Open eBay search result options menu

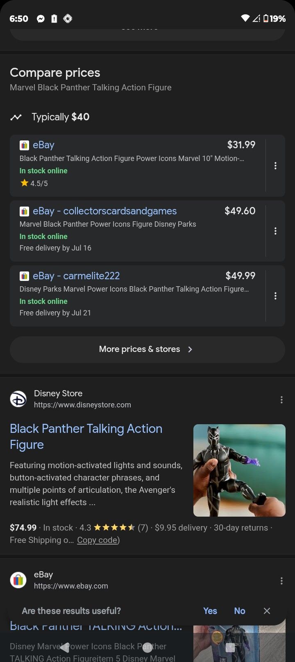(281, 581)
